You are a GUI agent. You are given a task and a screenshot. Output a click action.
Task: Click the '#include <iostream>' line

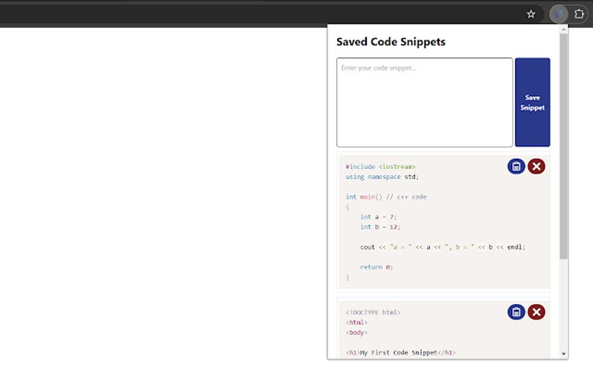(x=380, y=167)
